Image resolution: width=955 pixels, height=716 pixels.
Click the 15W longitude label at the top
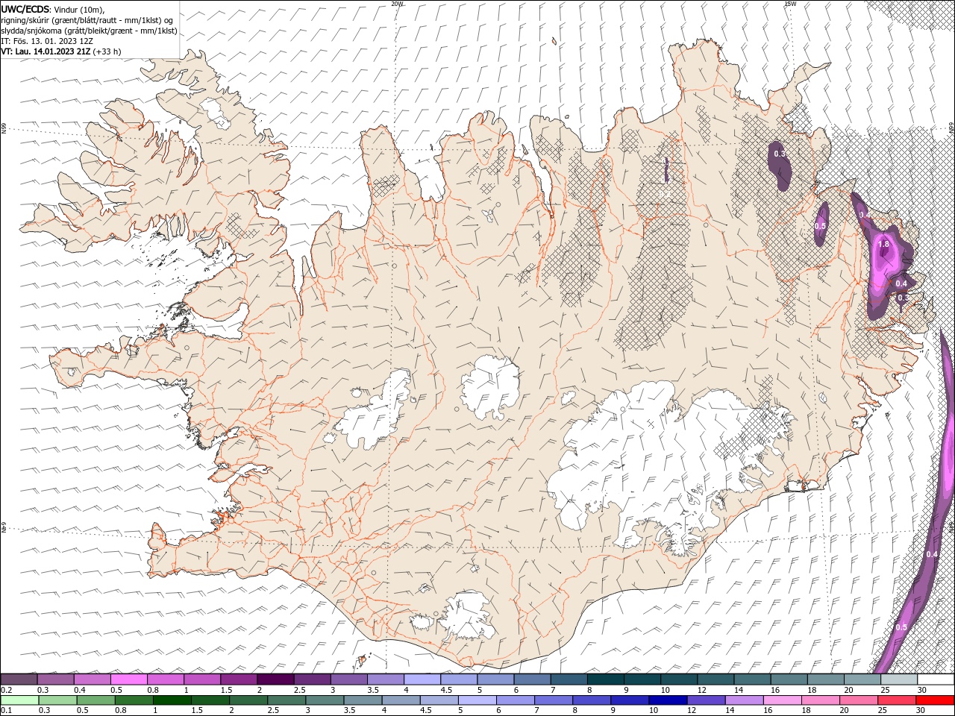[x=790, y=4]
